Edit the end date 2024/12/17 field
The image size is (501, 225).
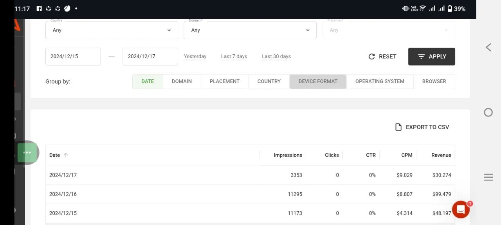click(150, 56)
